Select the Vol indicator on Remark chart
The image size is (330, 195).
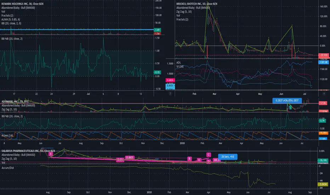pos(3,12)
